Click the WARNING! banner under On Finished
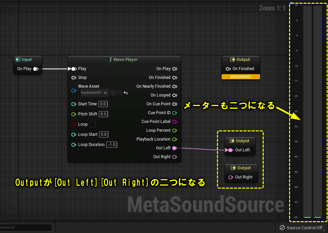 coord(241,77)
